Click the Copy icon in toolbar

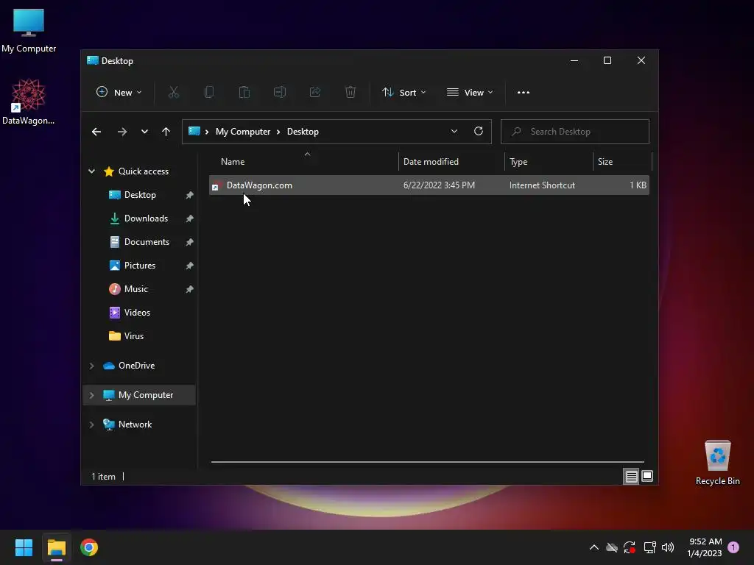[208, 92]
